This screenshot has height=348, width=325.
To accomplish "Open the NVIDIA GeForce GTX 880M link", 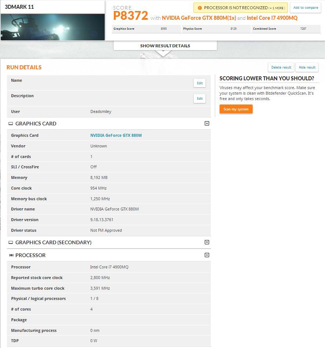I will [116, 135].
